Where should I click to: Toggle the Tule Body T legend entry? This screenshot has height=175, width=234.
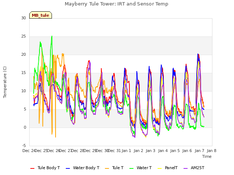pos(45,168)
